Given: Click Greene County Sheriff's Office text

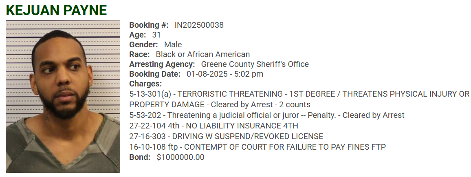Looking at the screenshot, I should 255,64.
